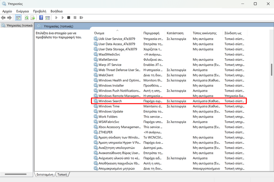The height and width of the screenshot is (182, 274).
Task: Click the gear icon beside WSAIFabricSvc
Action: point(96,122)
